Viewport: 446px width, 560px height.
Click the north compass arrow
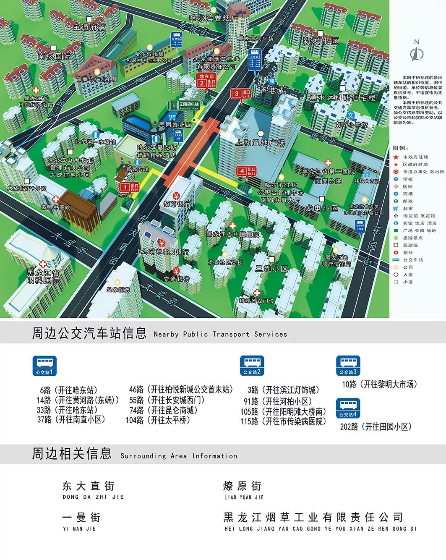(417, 53)
